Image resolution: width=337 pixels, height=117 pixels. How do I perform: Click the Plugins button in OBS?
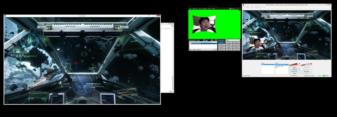[x=295, y=73]
